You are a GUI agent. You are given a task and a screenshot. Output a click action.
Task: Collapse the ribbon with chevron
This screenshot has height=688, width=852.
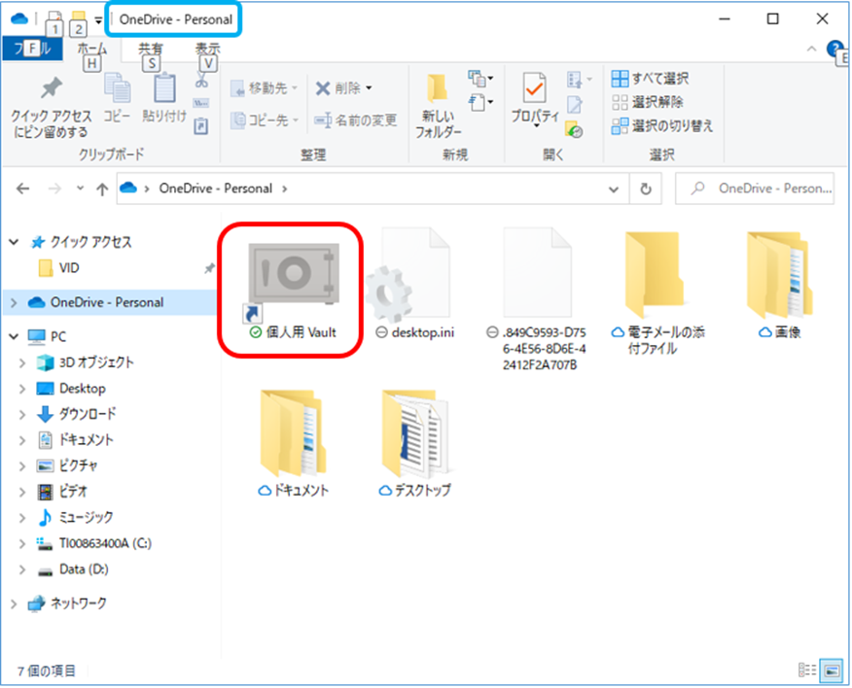pyautogui.click(x=811, y=49)
